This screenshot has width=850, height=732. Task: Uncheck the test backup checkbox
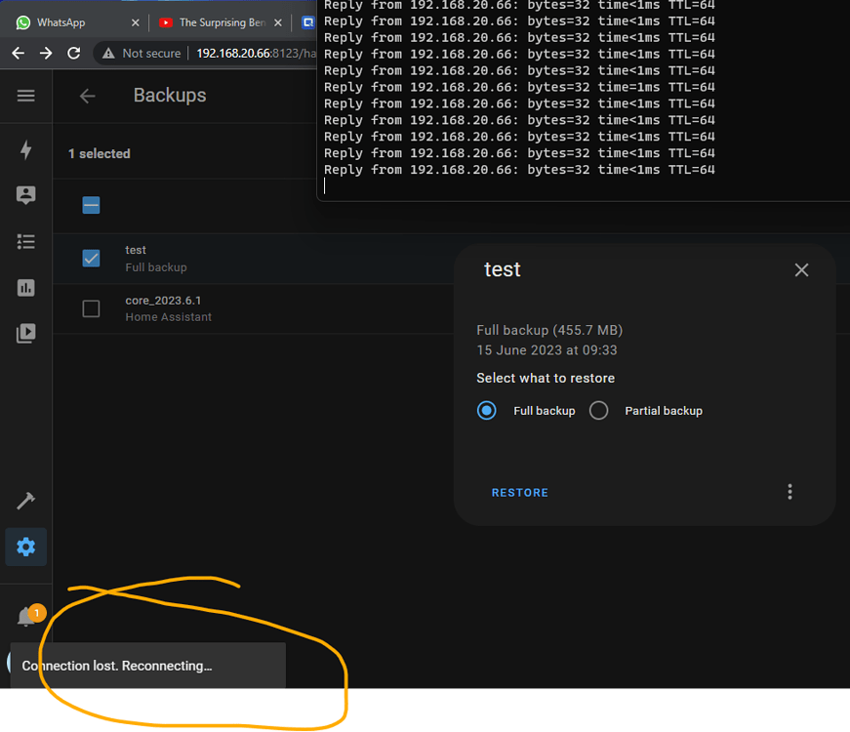[x=91, y=258]
